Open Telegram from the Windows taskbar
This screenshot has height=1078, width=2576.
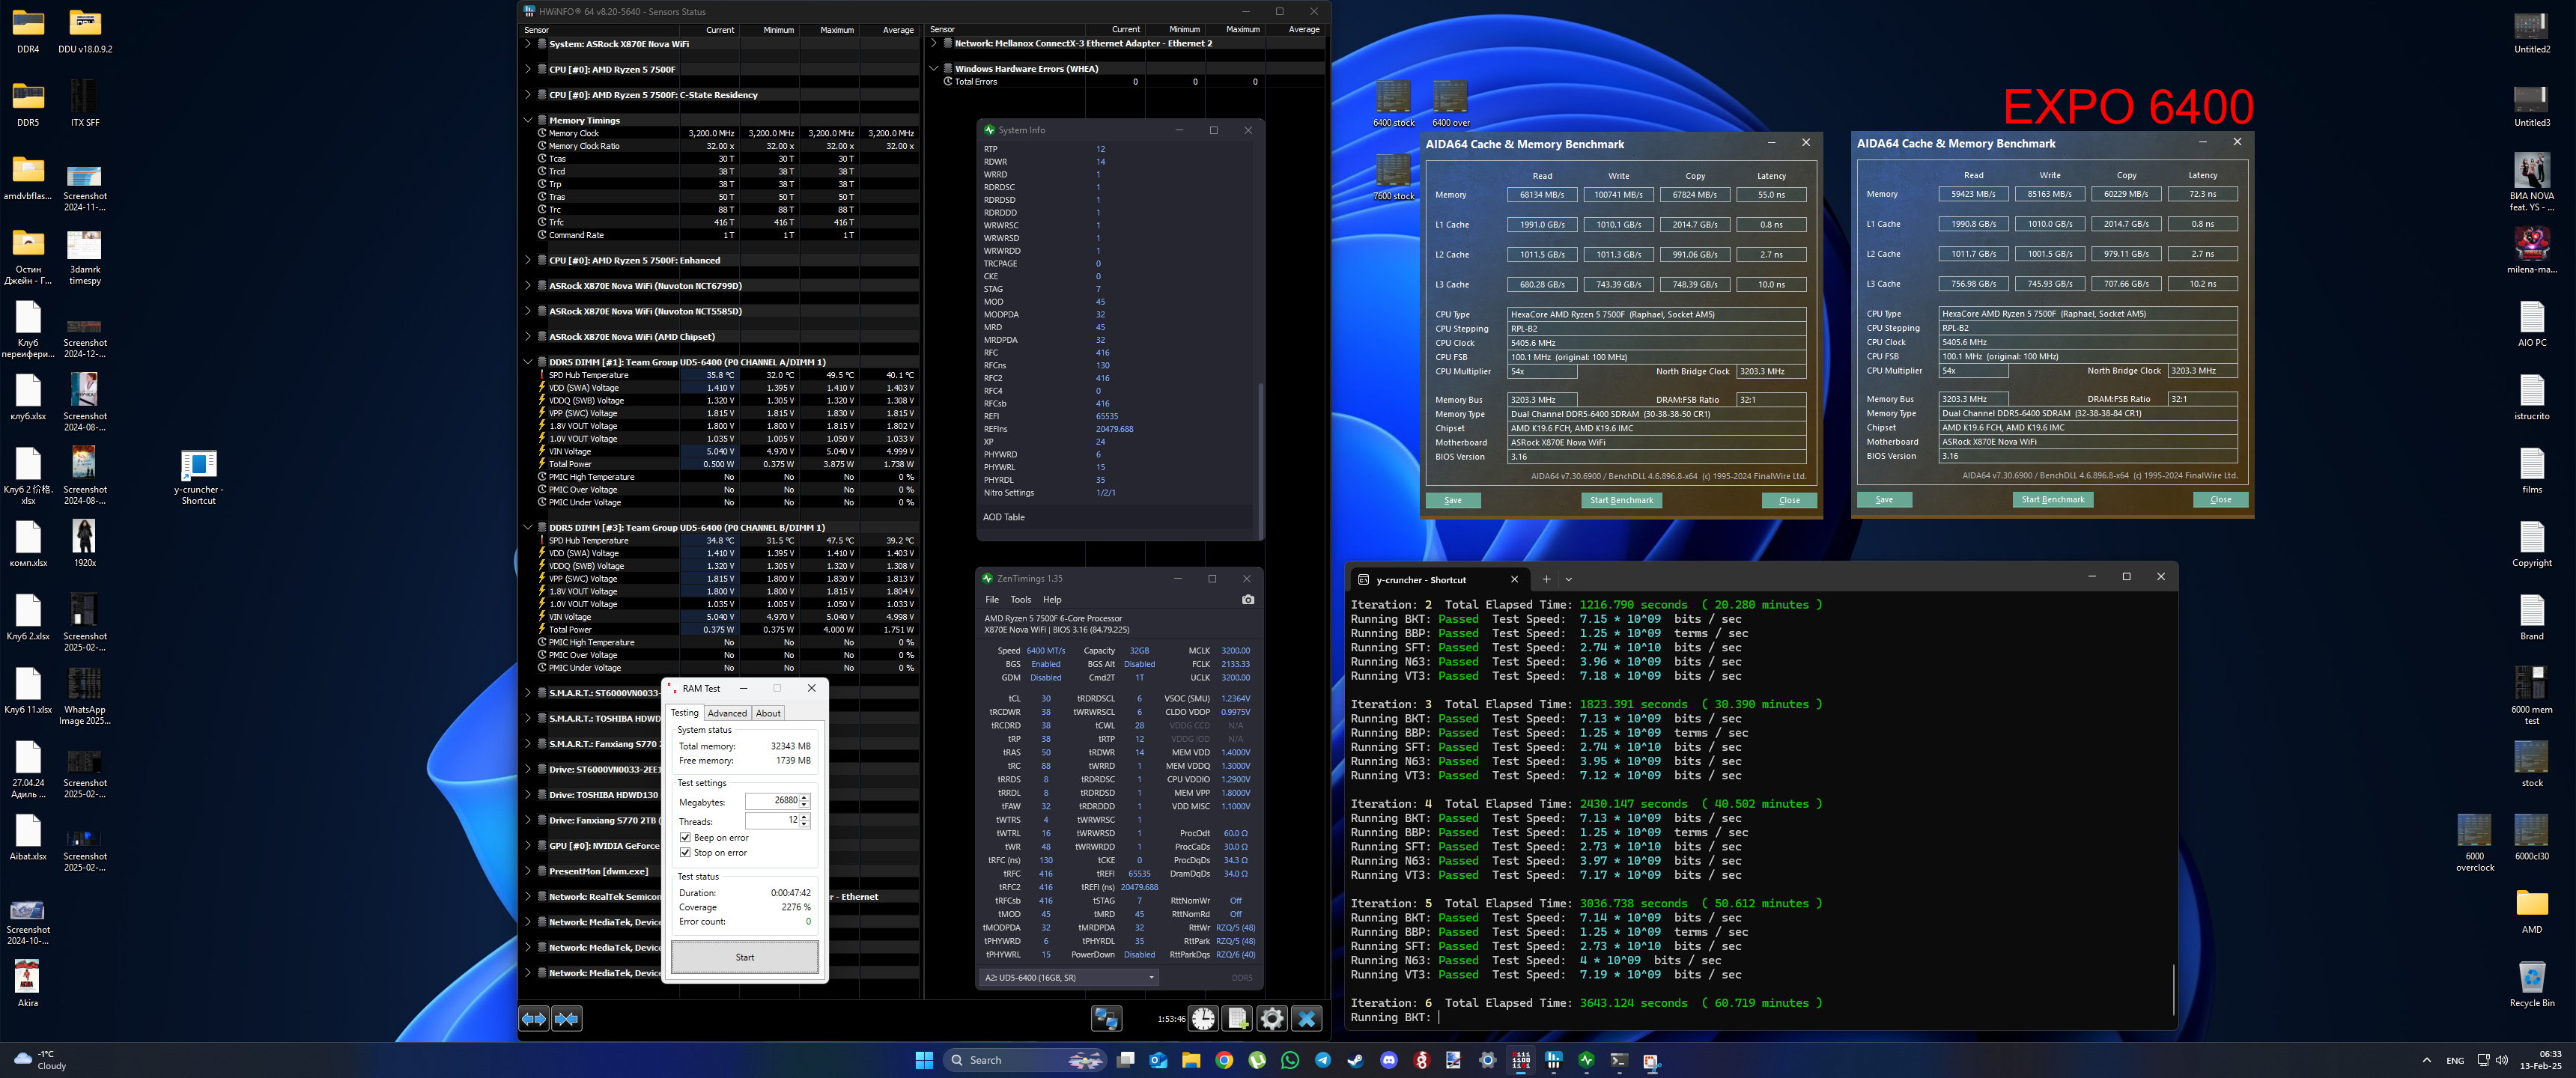[x=1323, y=1060]
